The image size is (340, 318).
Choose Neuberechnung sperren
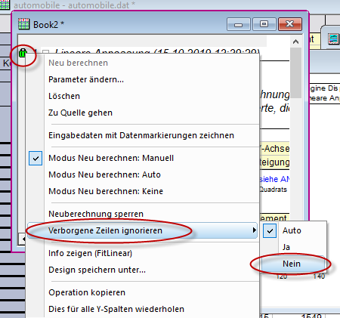point(96,214)
